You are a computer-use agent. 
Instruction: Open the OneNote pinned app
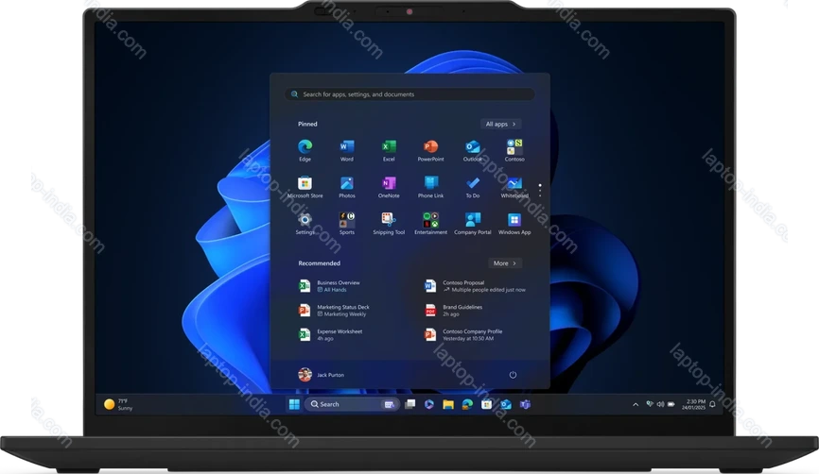click(388, 184)
